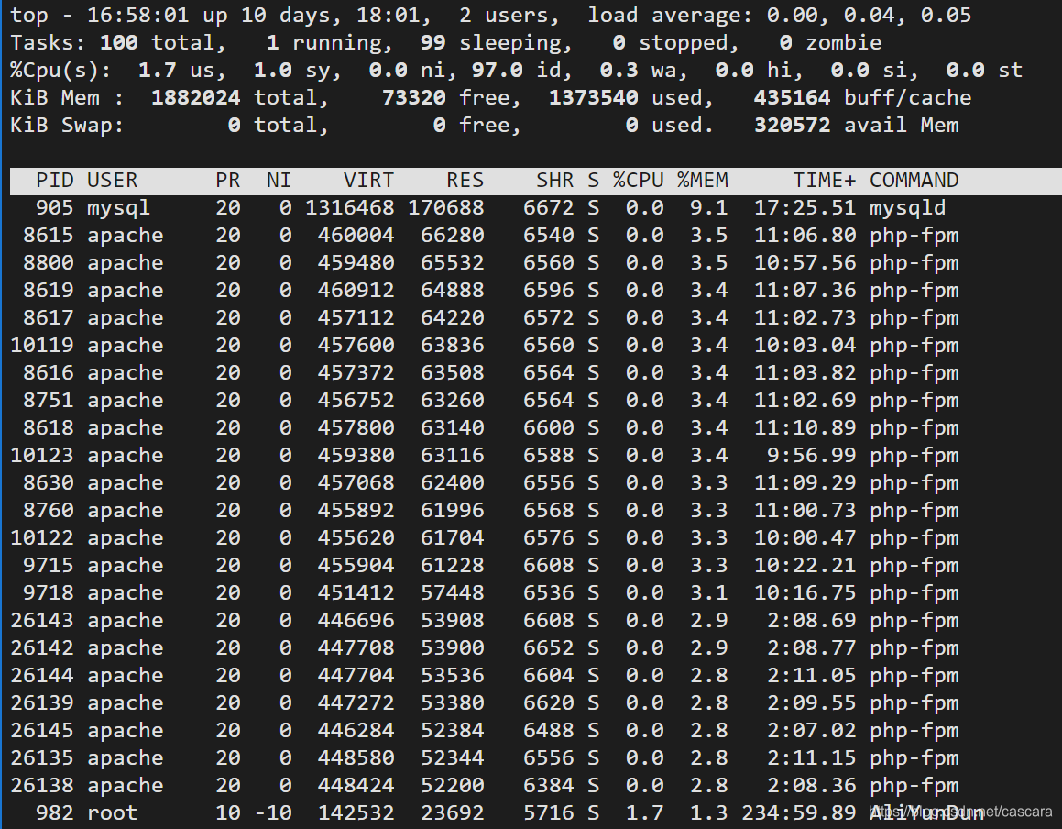Click NI value -10 in root row
The image size is (1062, 829).
tap(273, 812)
